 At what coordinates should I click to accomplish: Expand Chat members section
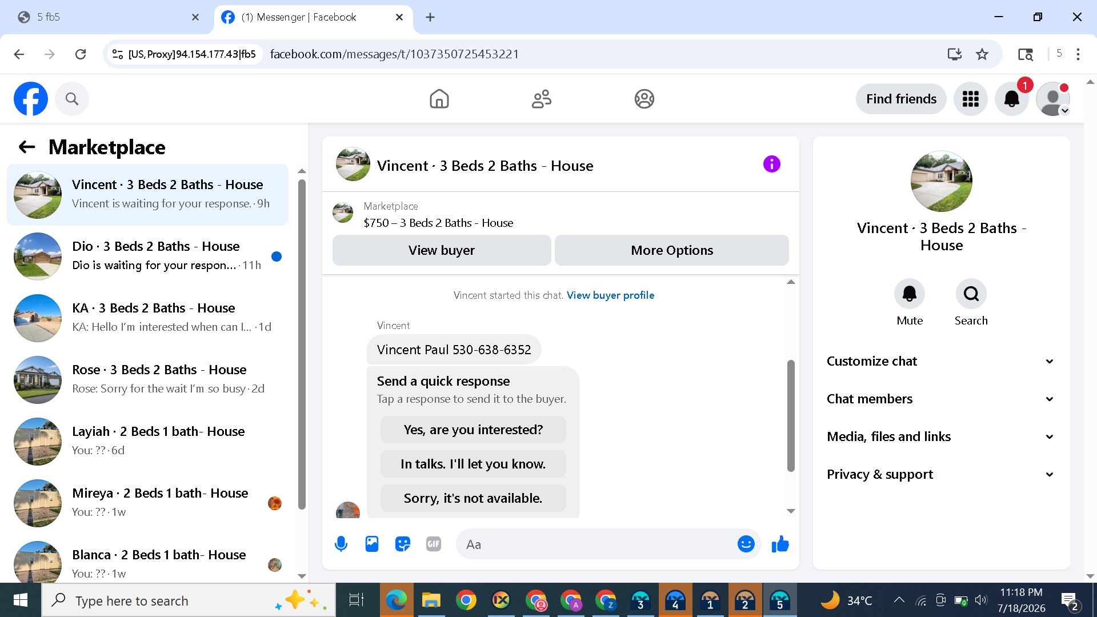point(941,399)
